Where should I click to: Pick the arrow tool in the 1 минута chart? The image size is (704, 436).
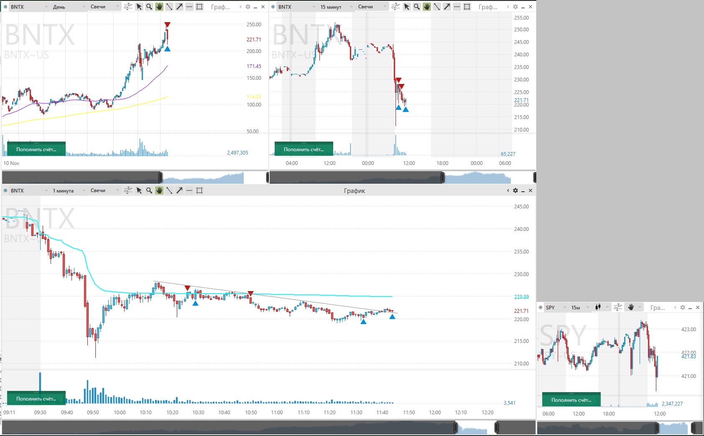click(x=179, y=190)
